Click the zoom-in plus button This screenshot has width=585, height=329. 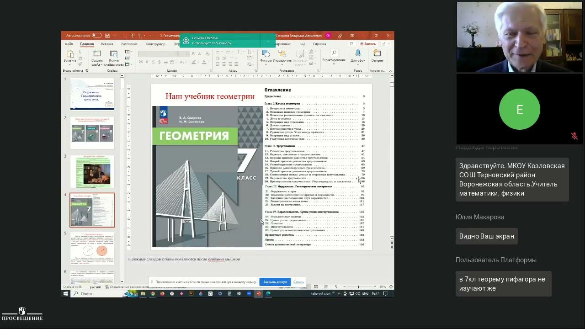375,287
